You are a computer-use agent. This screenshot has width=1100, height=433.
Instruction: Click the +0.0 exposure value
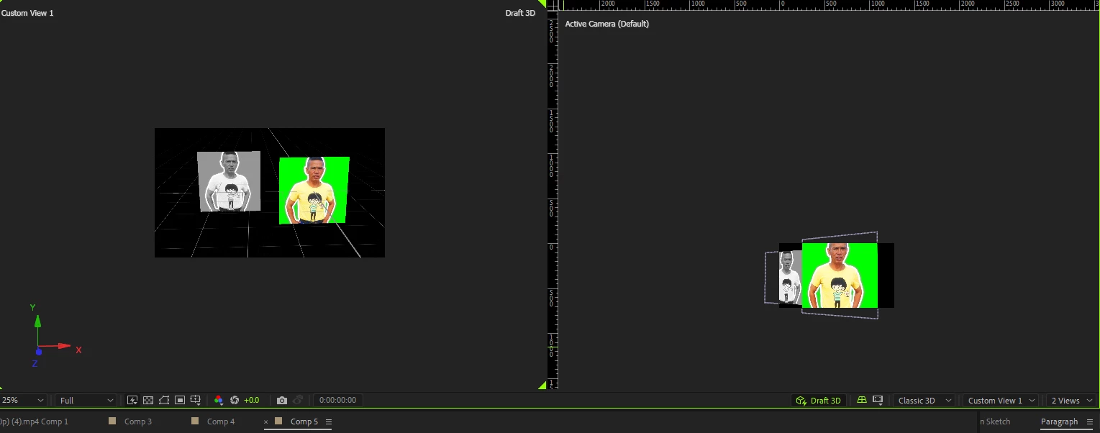point(252,401)
